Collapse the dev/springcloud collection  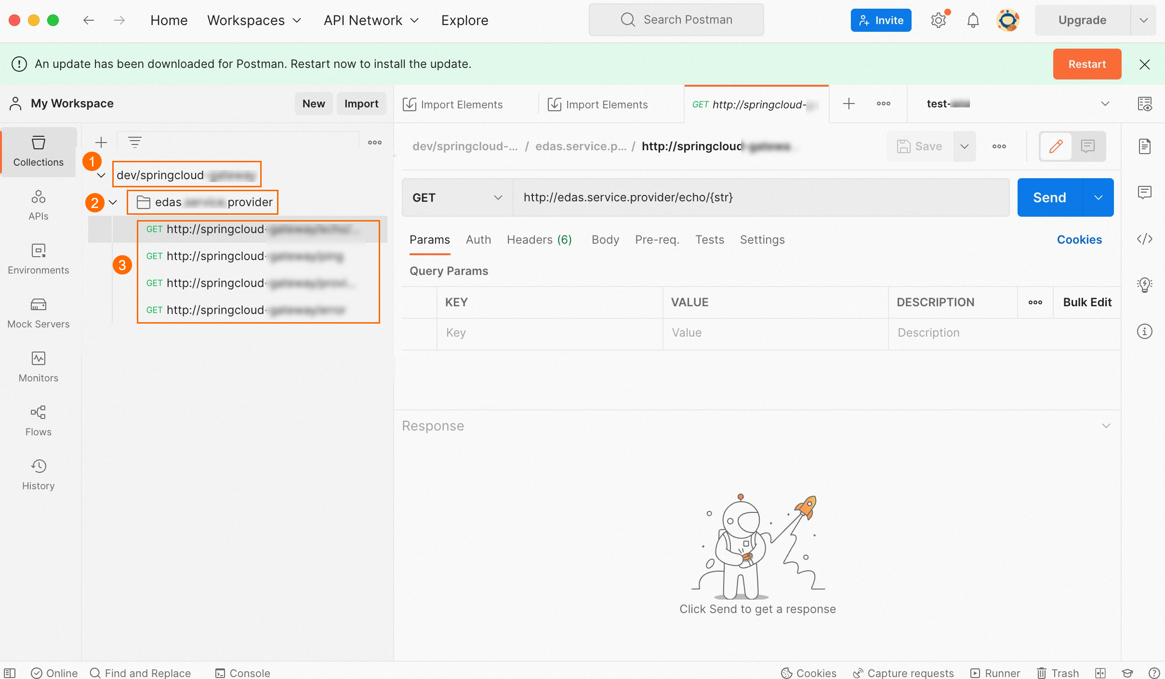tap(101, 175)
